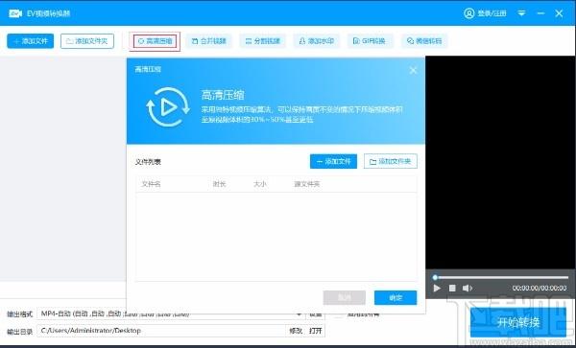Select the 添加水印 toolbar tool

click(316, 41)
